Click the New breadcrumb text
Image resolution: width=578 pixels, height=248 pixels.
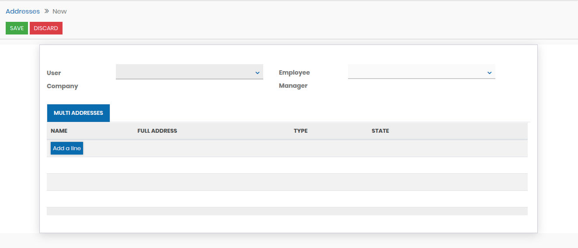(59, 11)
